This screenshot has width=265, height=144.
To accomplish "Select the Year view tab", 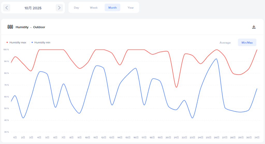I will (x=131, y=7).
